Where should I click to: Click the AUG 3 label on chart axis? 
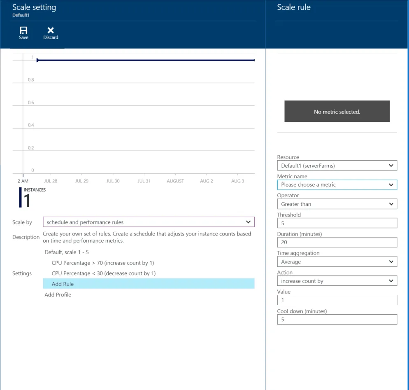point(238,181)
